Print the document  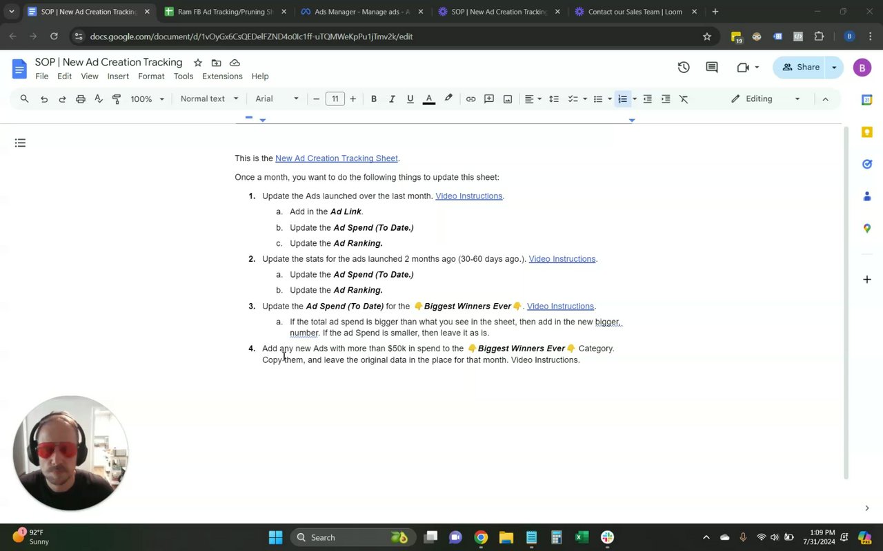[x=80, y=99]
